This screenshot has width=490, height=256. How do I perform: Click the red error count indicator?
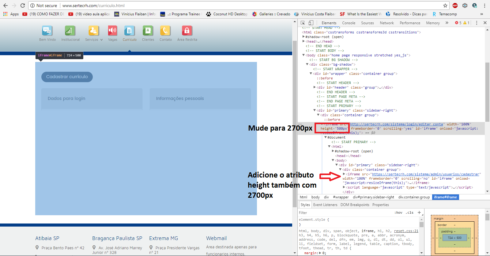458,23
